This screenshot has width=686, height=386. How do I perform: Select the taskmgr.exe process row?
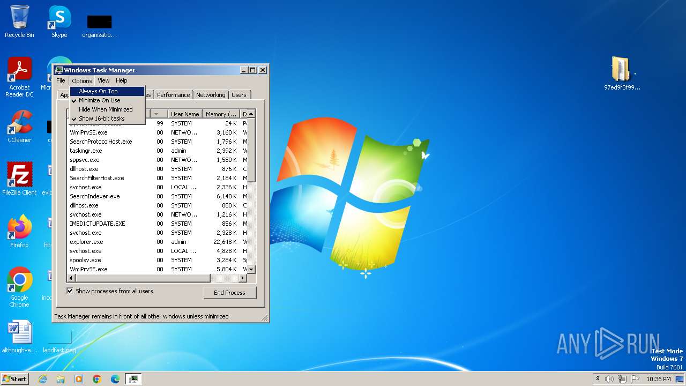[x=157, y=151]
